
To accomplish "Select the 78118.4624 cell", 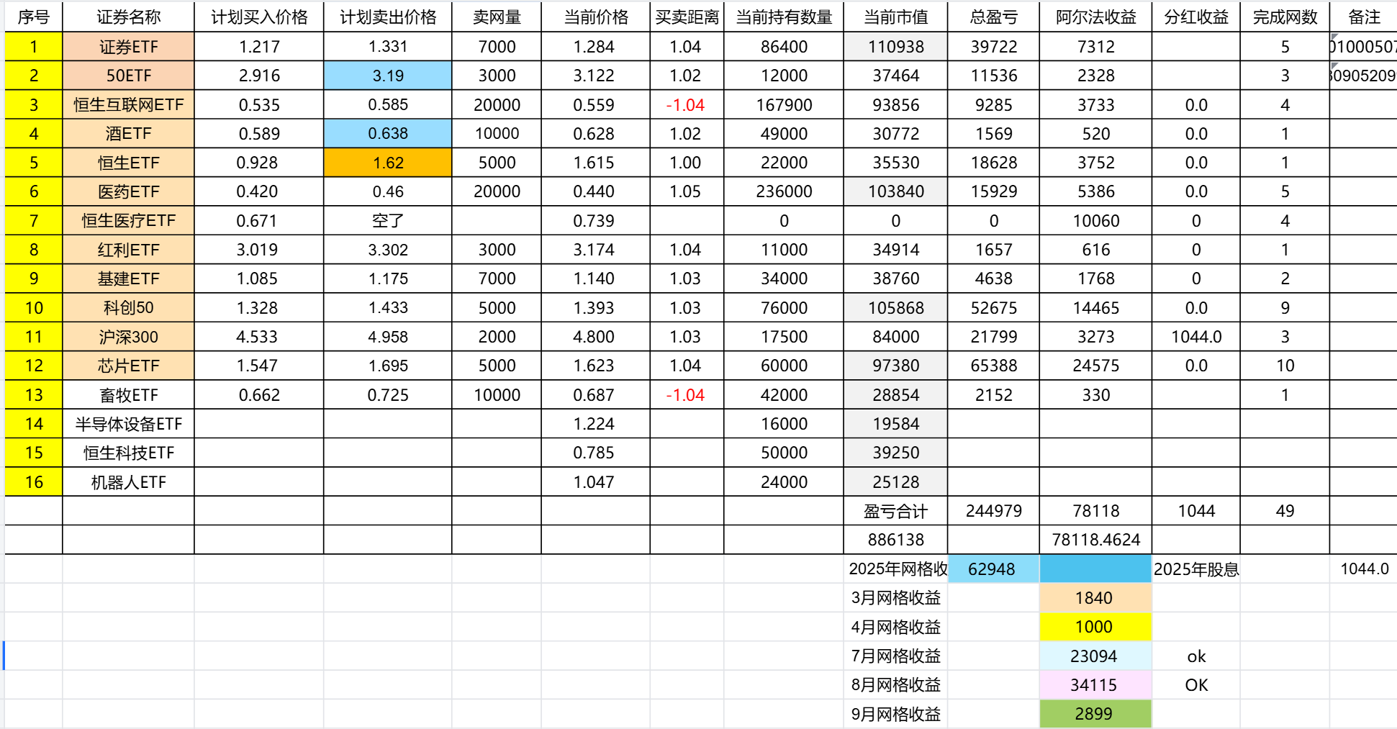I will pyautogui.click(x=1095, y=540).
